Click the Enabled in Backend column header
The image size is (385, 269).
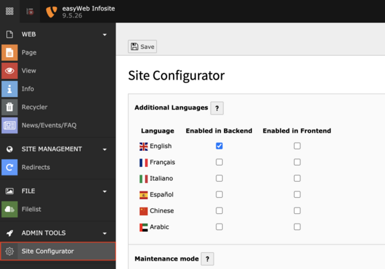tap(219, 131)
